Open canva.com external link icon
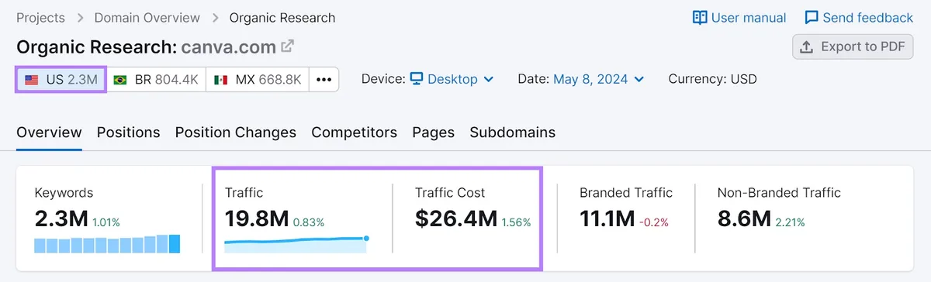 288,46
